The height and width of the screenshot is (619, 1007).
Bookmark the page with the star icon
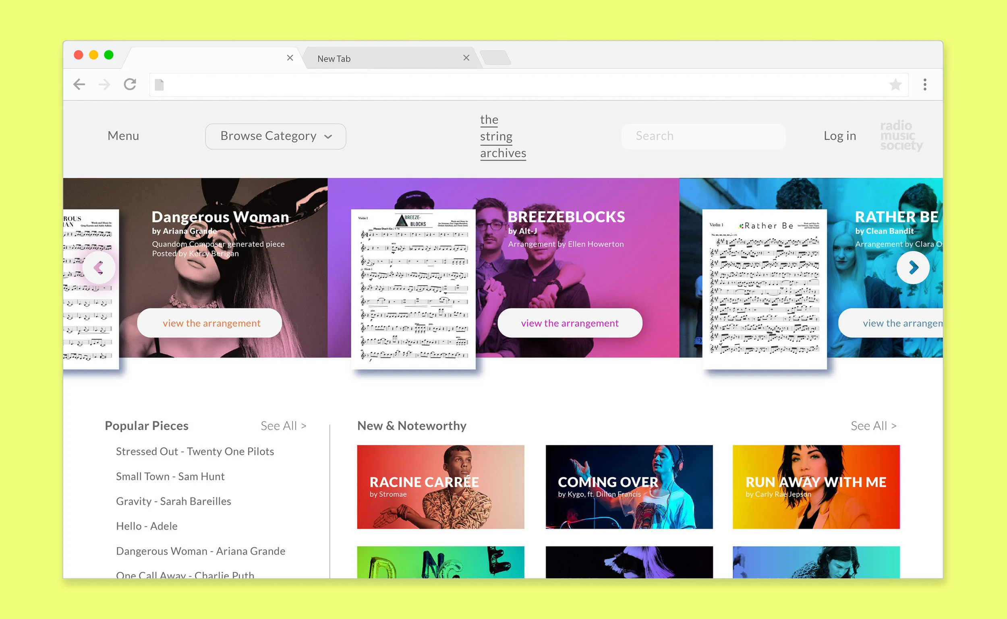895,85
